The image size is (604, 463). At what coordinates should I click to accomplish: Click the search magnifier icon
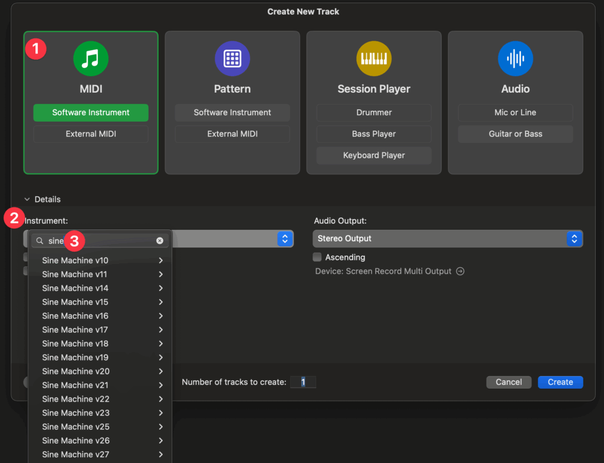pyautogui.click(x=40, y=241)
